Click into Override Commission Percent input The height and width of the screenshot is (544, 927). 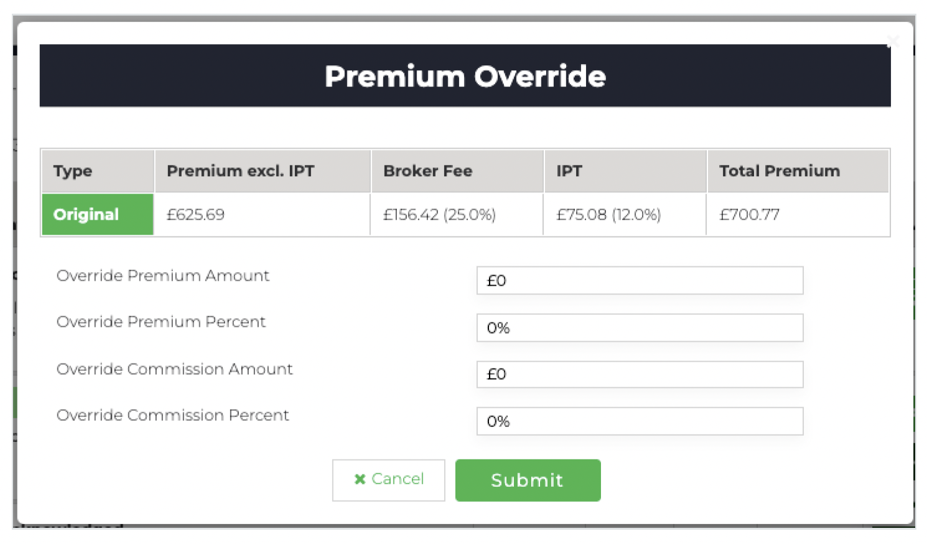coord(640,421)
